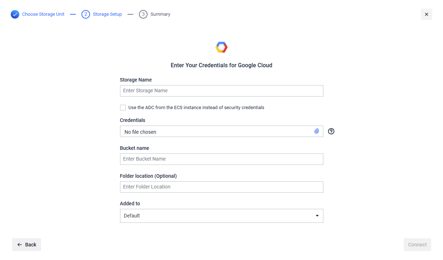Image resolution: width=443 pixels, height=260 pixels.
Task: Click the completed Choose Storage Unit checkmark
Action: click(15, 14)
